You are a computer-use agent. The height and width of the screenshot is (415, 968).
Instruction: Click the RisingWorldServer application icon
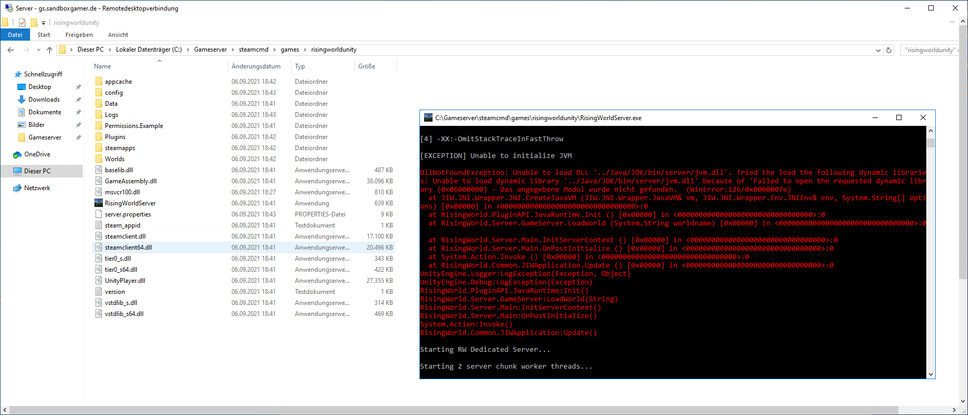click(x=99, y=203)
